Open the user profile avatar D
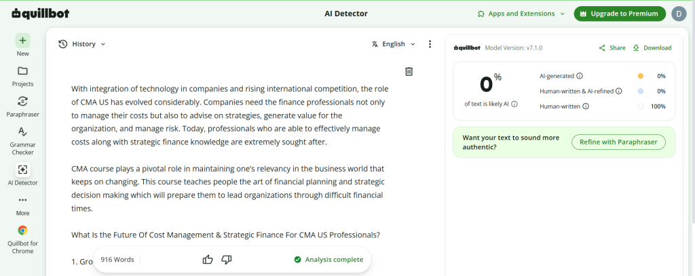The image size is (695, 276). [679, 14]
